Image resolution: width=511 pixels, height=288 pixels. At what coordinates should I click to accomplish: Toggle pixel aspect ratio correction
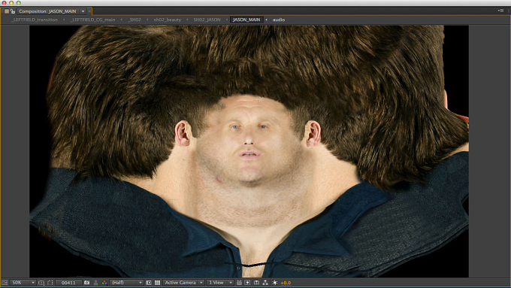[x=239, y=283]
